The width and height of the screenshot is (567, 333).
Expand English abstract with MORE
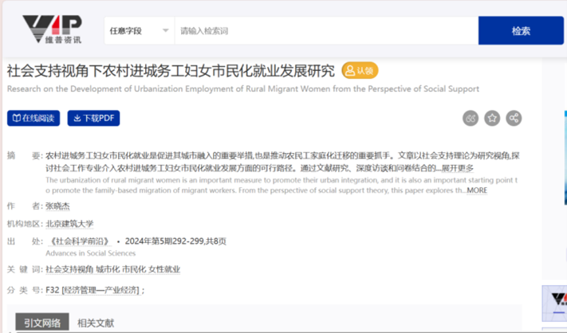pyautogui.click(x=476, y=190)
